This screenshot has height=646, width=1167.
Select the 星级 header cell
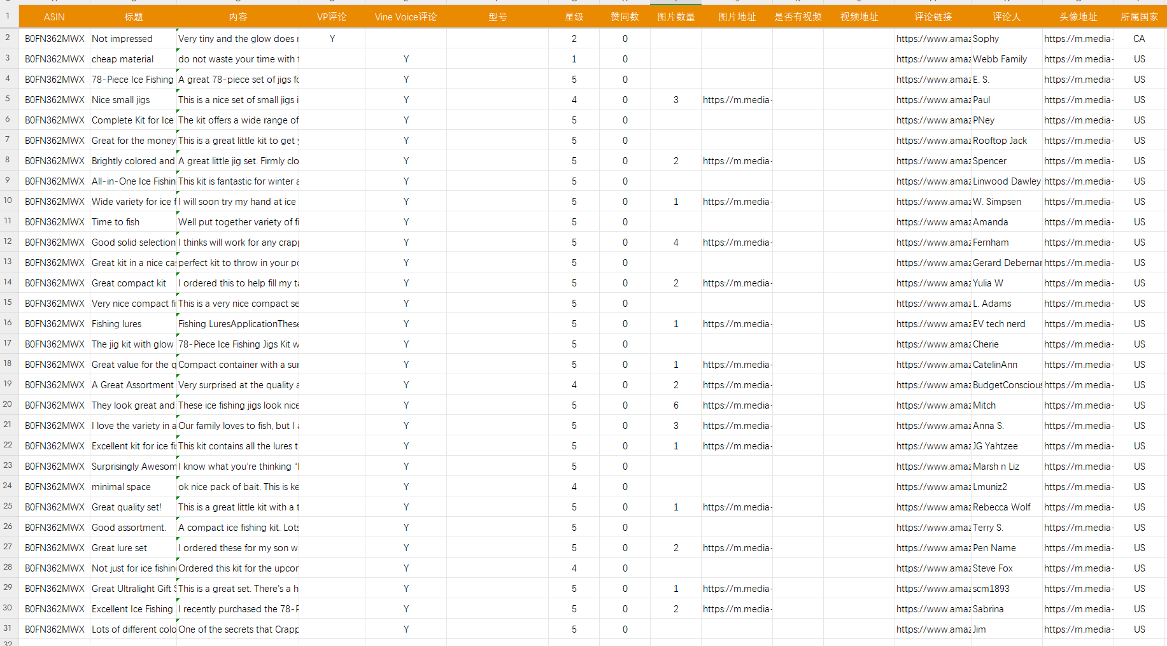pyautogui.click(x=574, y=17)
